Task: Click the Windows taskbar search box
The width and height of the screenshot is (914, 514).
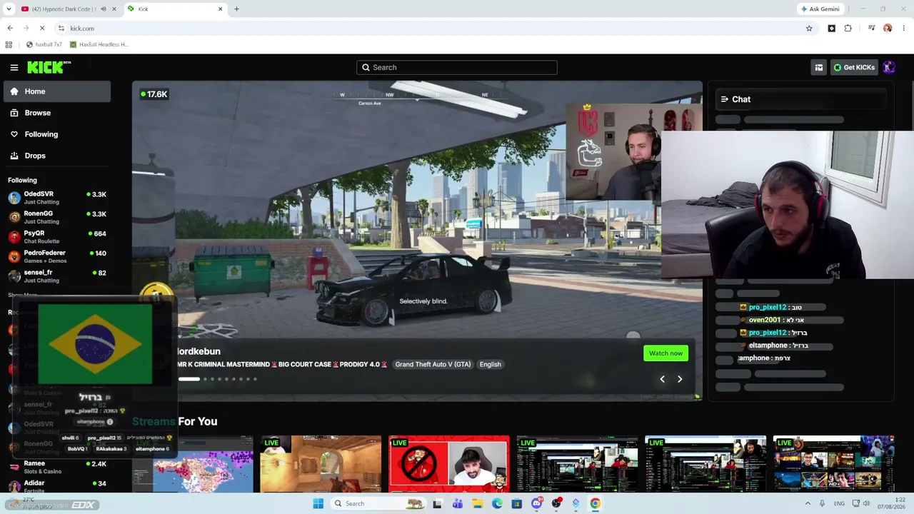Action: point(379,503)
